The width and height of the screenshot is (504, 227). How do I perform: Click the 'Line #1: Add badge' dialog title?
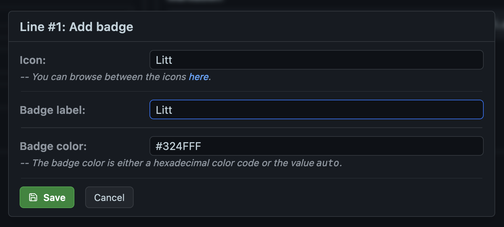(x=76, y=27)
